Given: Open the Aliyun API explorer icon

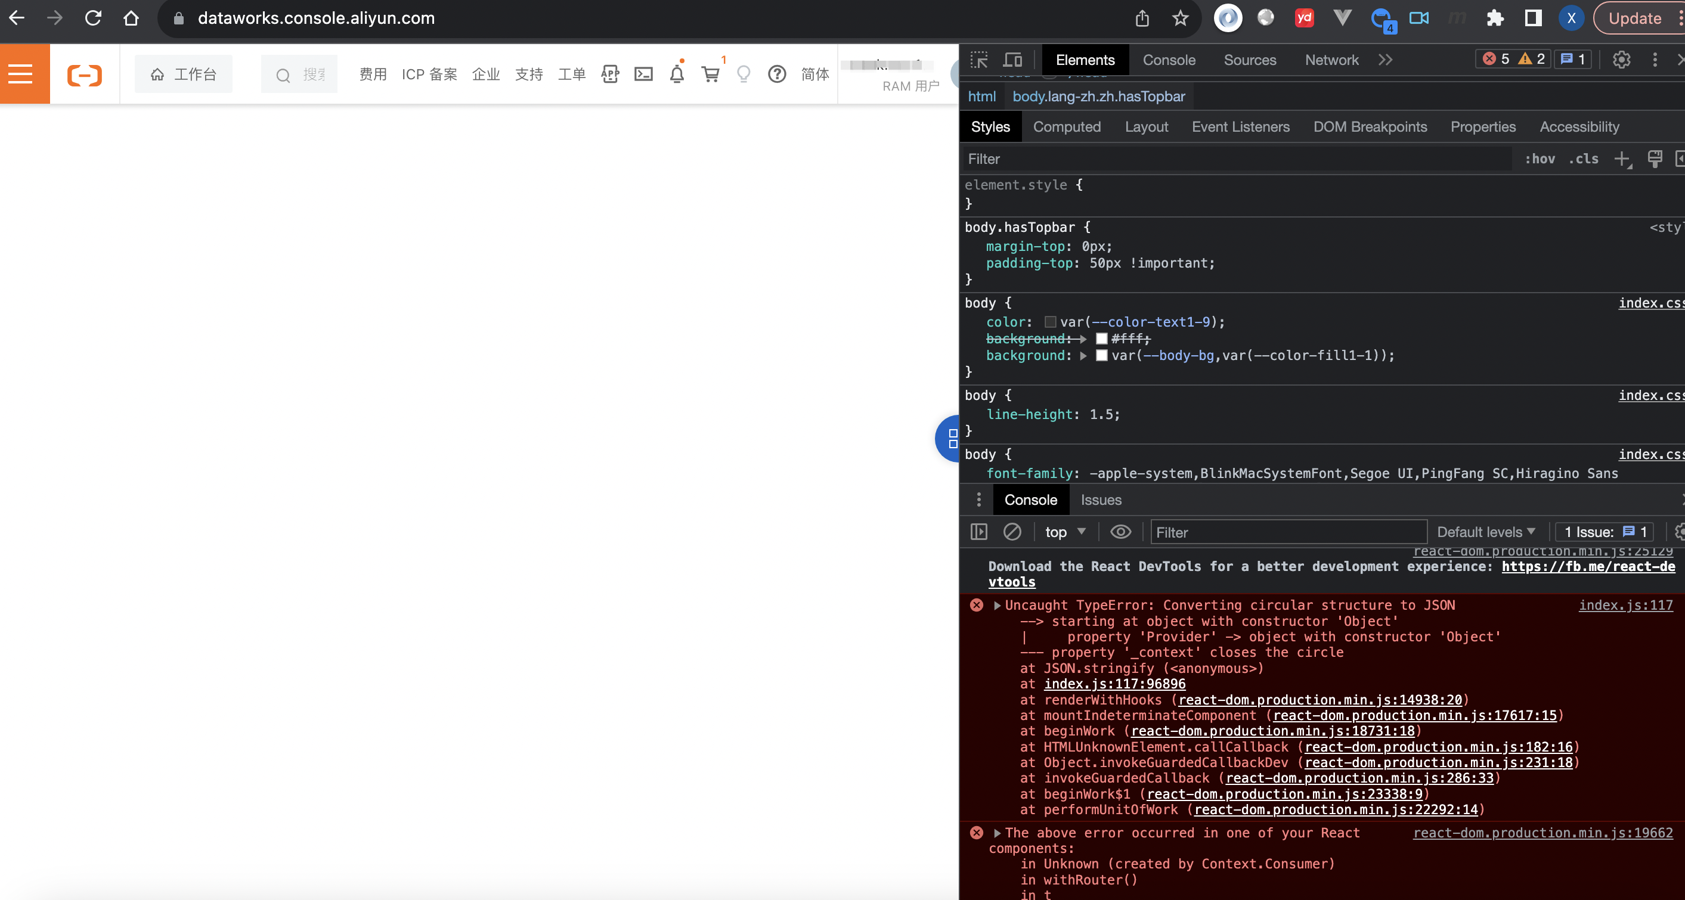Looking at the screenshot, I should [609, 75].
